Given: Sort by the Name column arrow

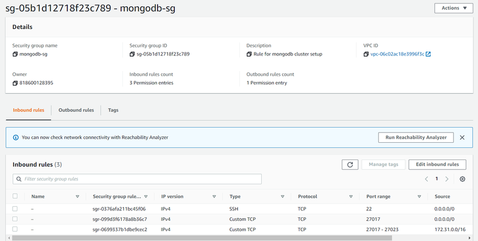Looking at the screenshot, I should 78,197.
